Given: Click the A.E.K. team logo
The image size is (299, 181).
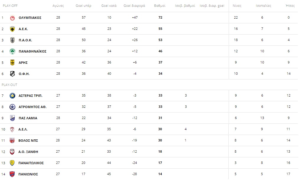Looking at the screenshot, I should point(12,29).
